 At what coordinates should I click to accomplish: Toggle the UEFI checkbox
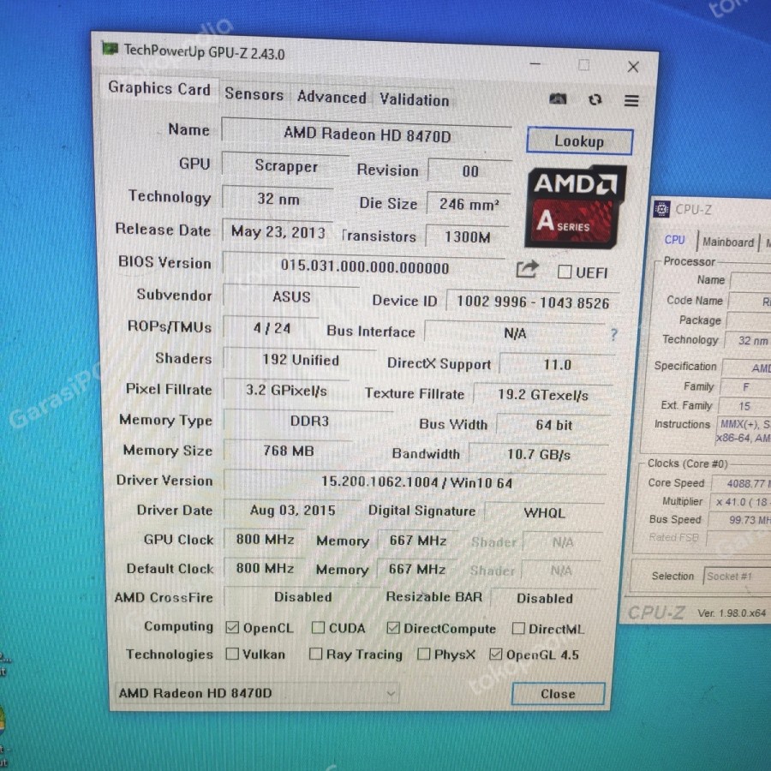point(565,272)
